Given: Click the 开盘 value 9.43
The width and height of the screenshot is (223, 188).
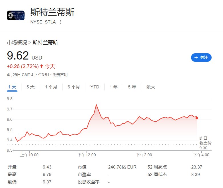Looking at the screenshot, I should pos(47,167).
